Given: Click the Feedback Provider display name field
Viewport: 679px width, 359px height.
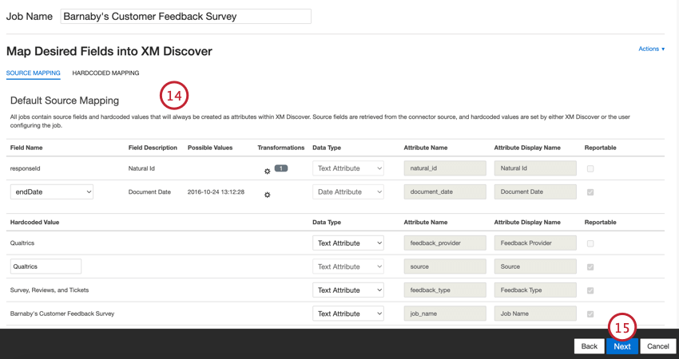Looking at the screenshot, I should tap(535, 243).
